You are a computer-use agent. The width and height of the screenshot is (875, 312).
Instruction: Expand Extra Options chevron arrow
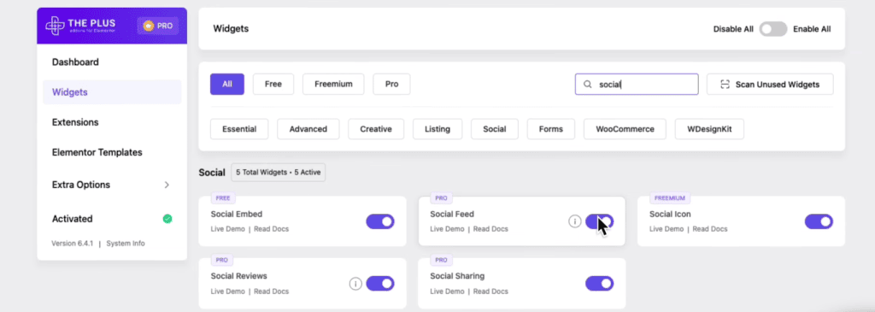[167, 185]
